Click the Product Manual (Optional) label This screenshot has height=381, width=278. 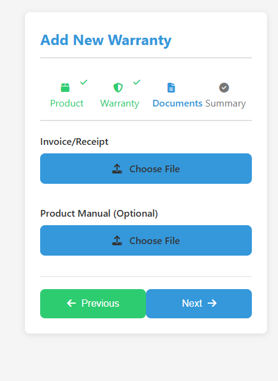point(99,214)
